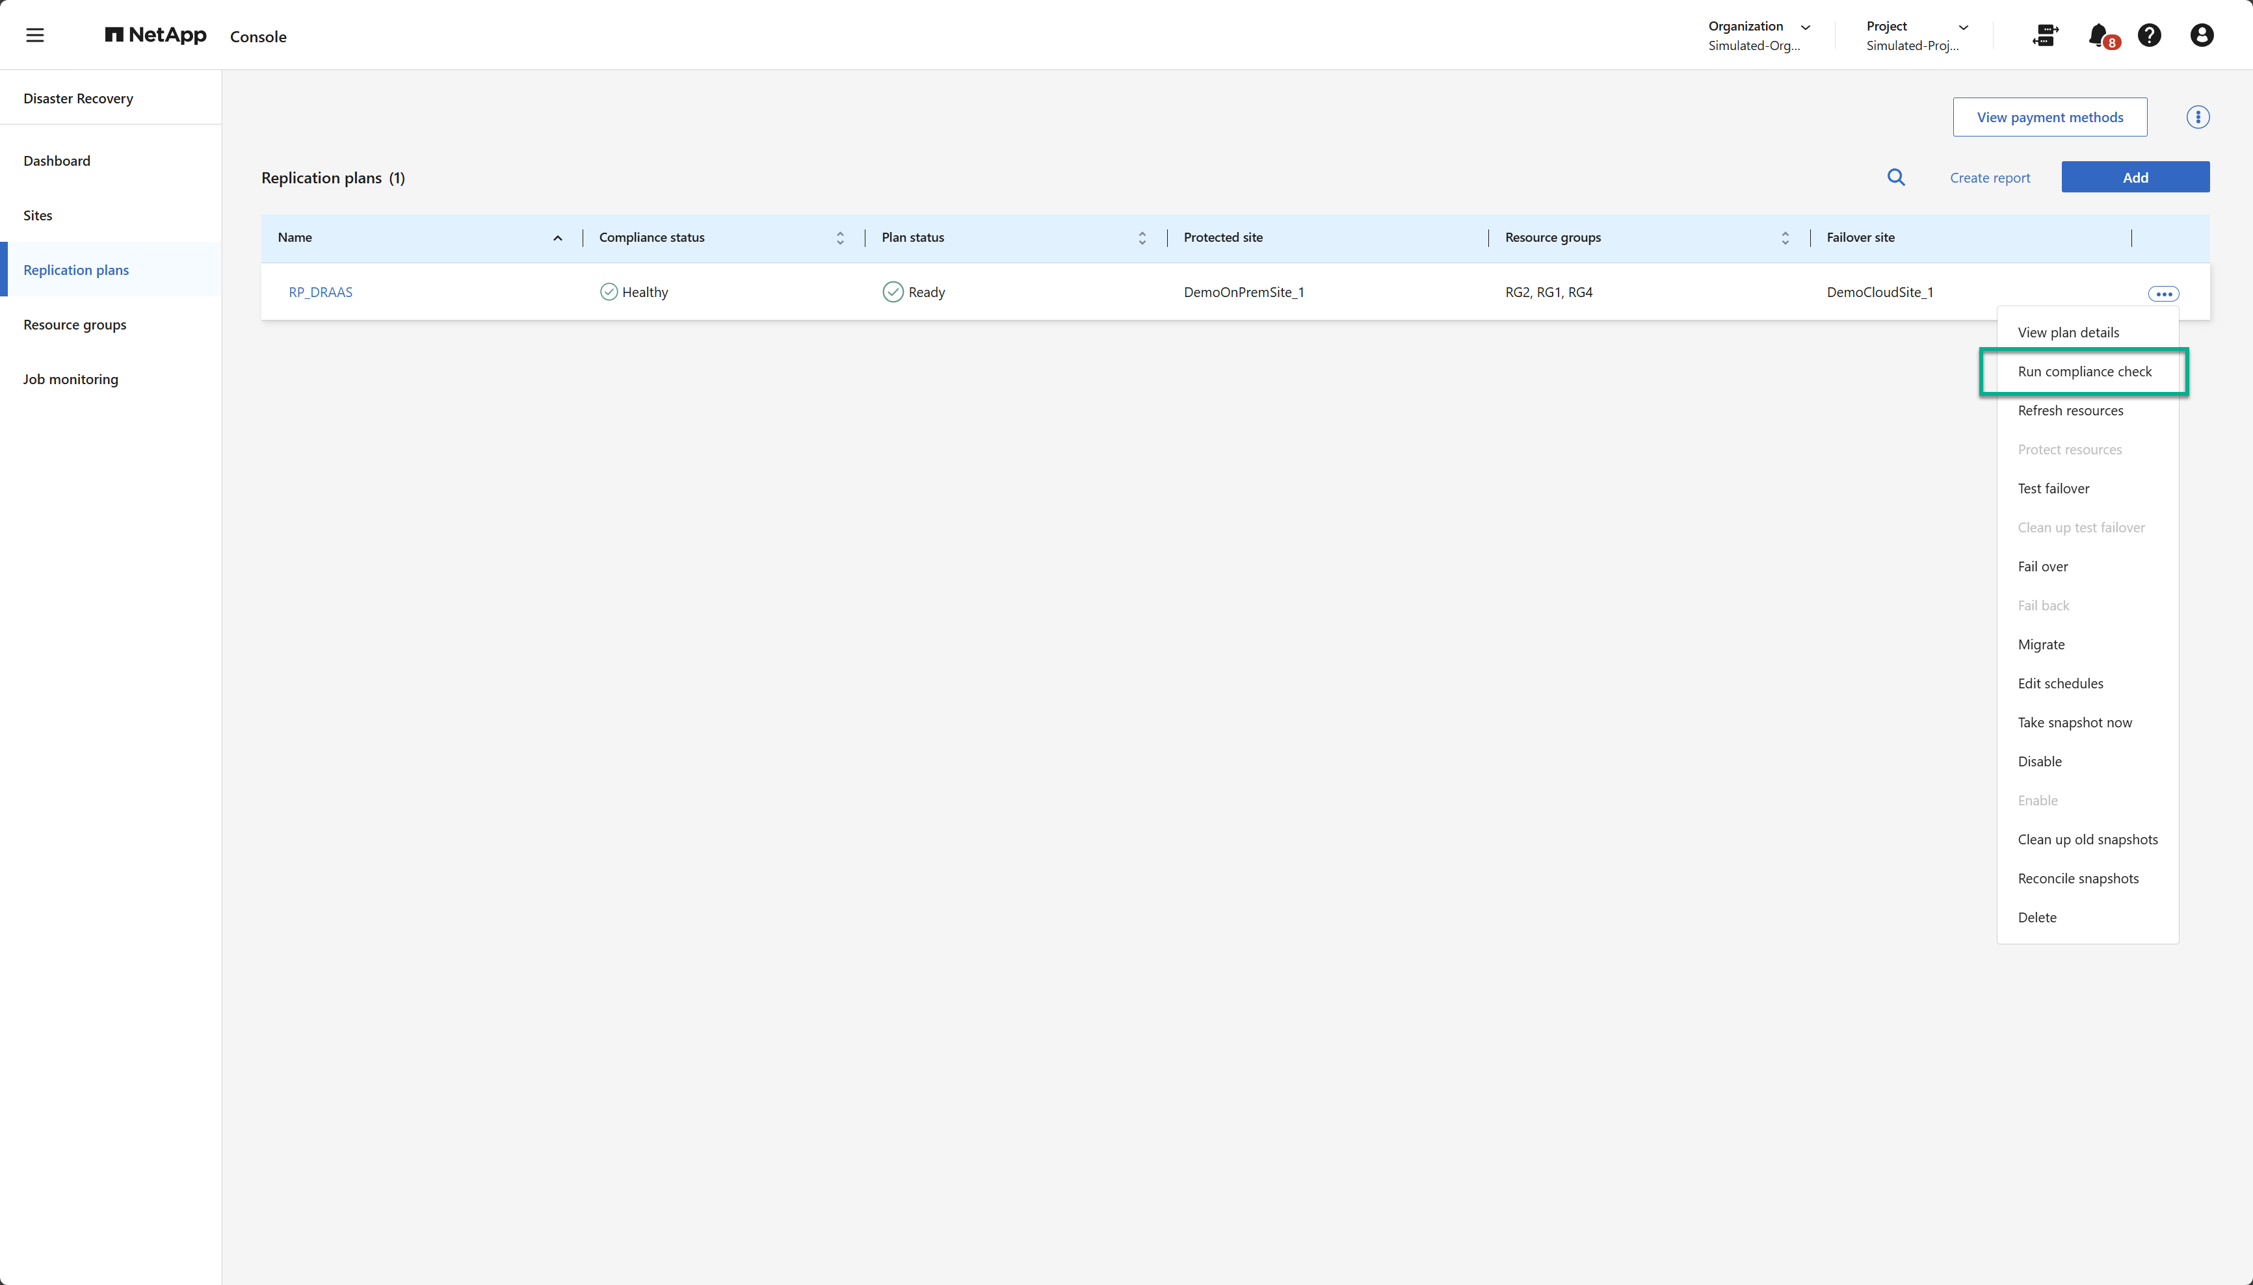Screen dimensions: 2253x1285
Task: Click the Create report link
Action: point(1989,177)
